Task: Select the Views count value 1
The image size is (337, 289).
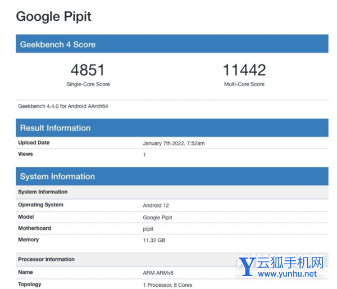Action: click(144, 155)
